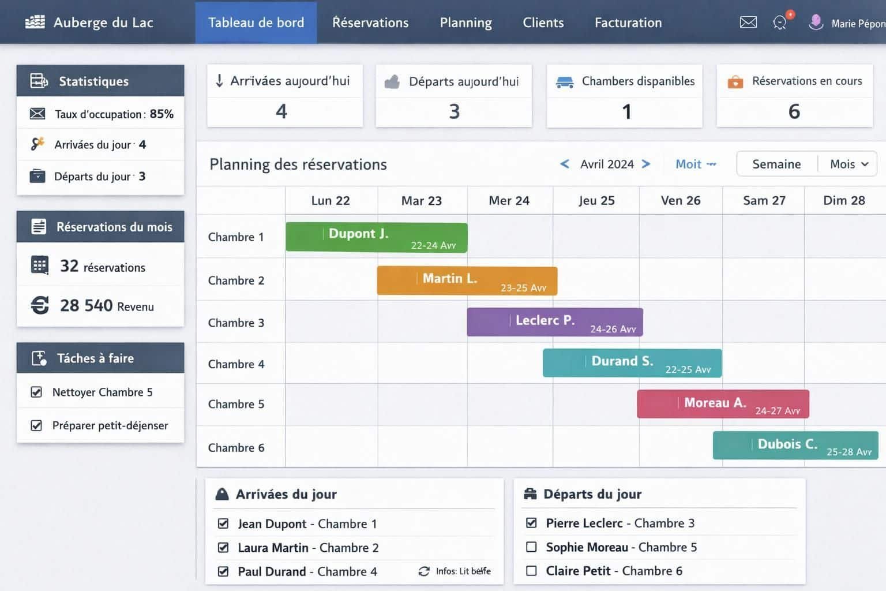The width and height of the screenshot is (886, 591).
Task: Click refresh icon next to Infos: Lit
Action: pos(424,571)
